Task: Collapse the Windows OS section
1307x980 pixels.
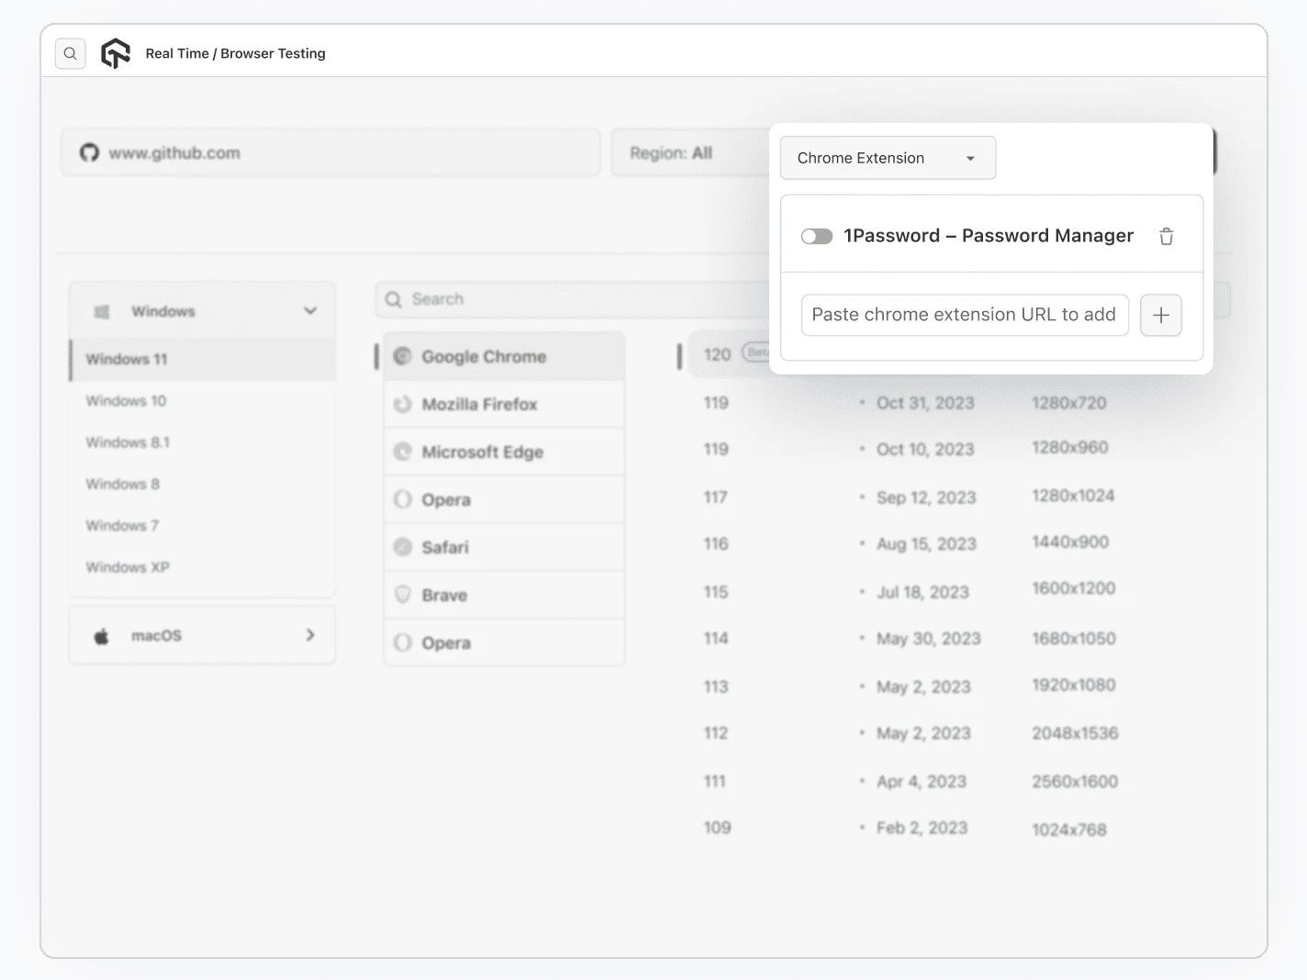Action: (310, 311)
